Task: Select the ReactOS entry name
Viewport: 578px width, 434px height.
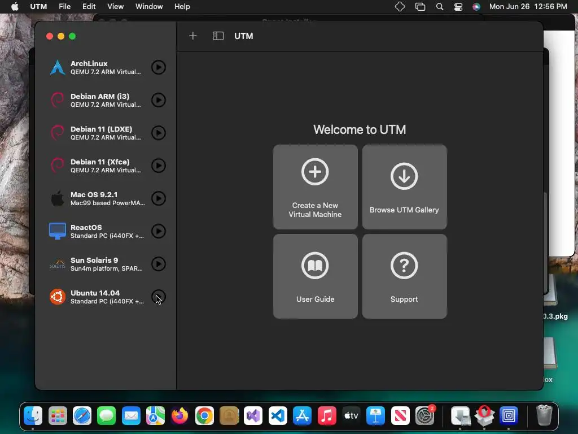Action: (x=86, y=227)
